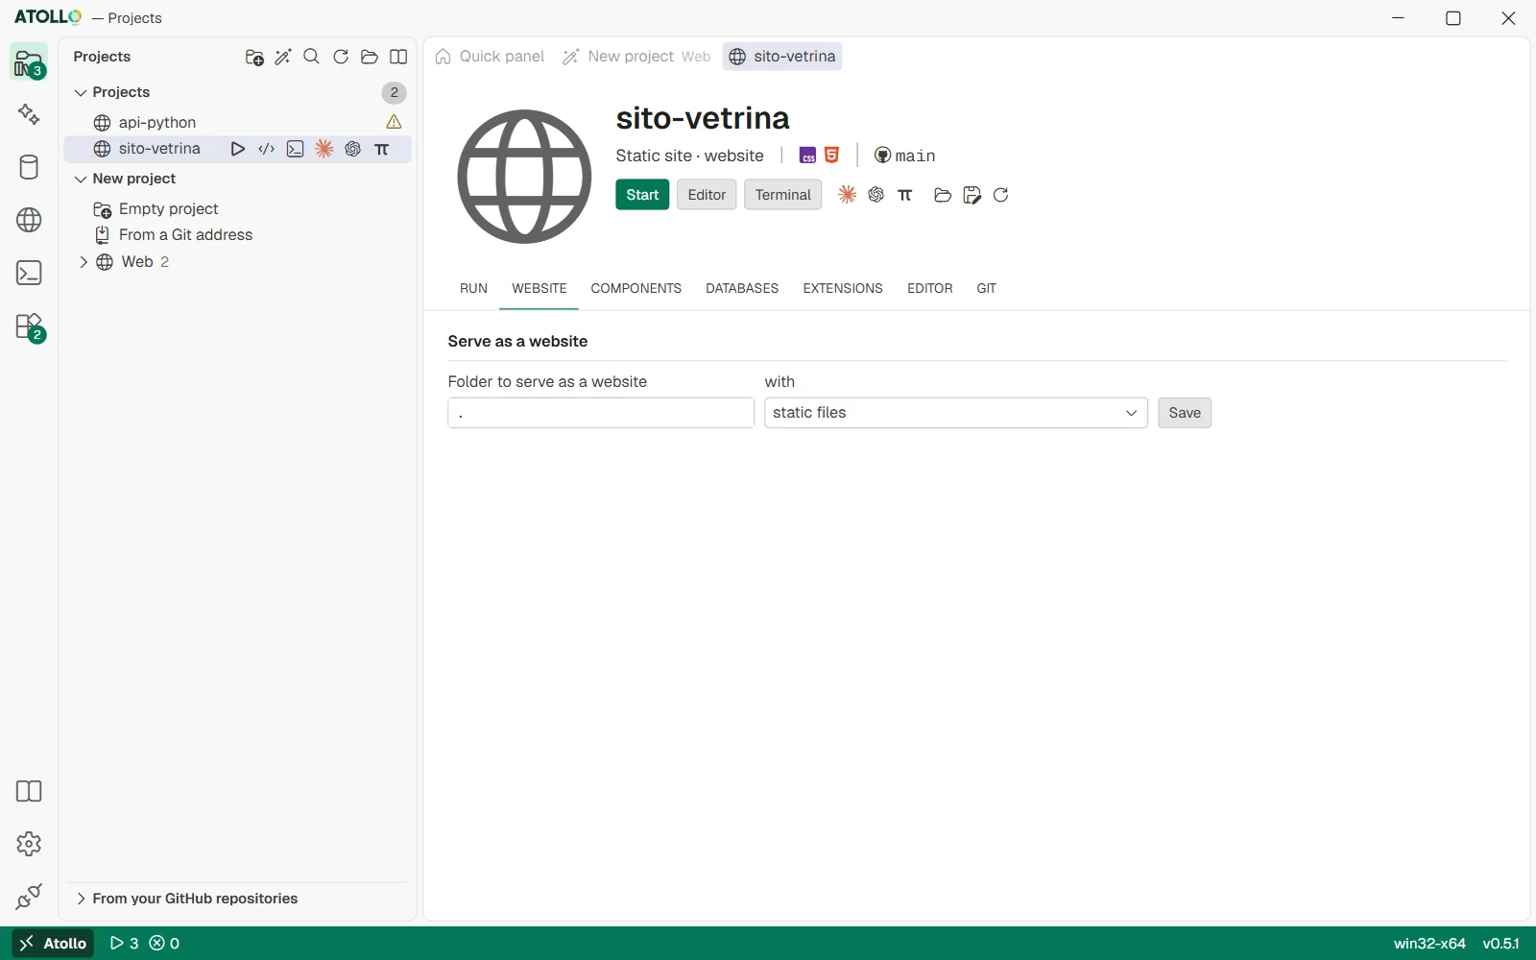Screen dimensions: 1536x960
Task: Click save-edit icon in project header toolbar
Action: click(972, 195)
